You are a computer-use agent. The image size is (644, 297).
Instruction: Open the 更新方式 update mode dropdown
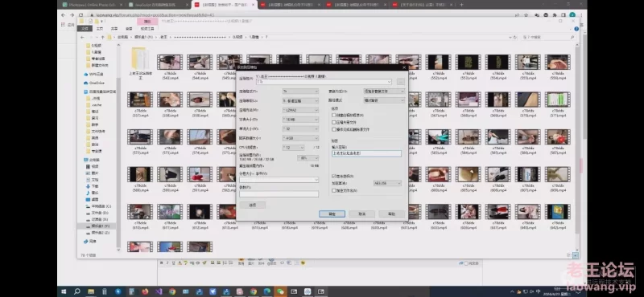coord(384,91)
